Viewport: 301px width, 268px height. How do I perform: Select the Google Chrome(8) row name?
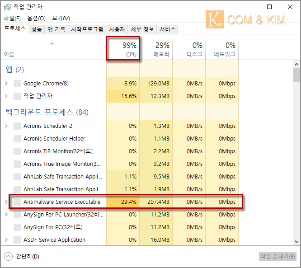46,84
